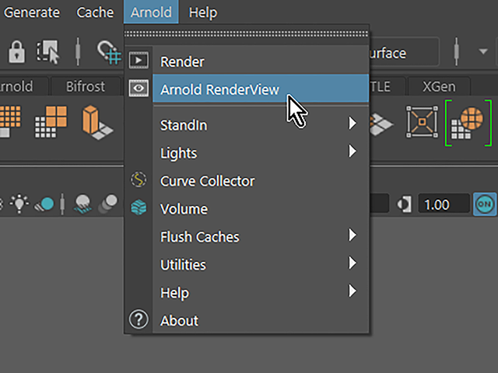Open the Cache menu

[95, 12]
